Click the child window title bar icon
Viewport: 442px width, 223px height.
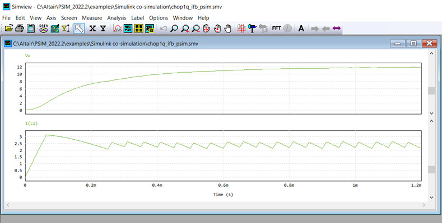point(8,43)
